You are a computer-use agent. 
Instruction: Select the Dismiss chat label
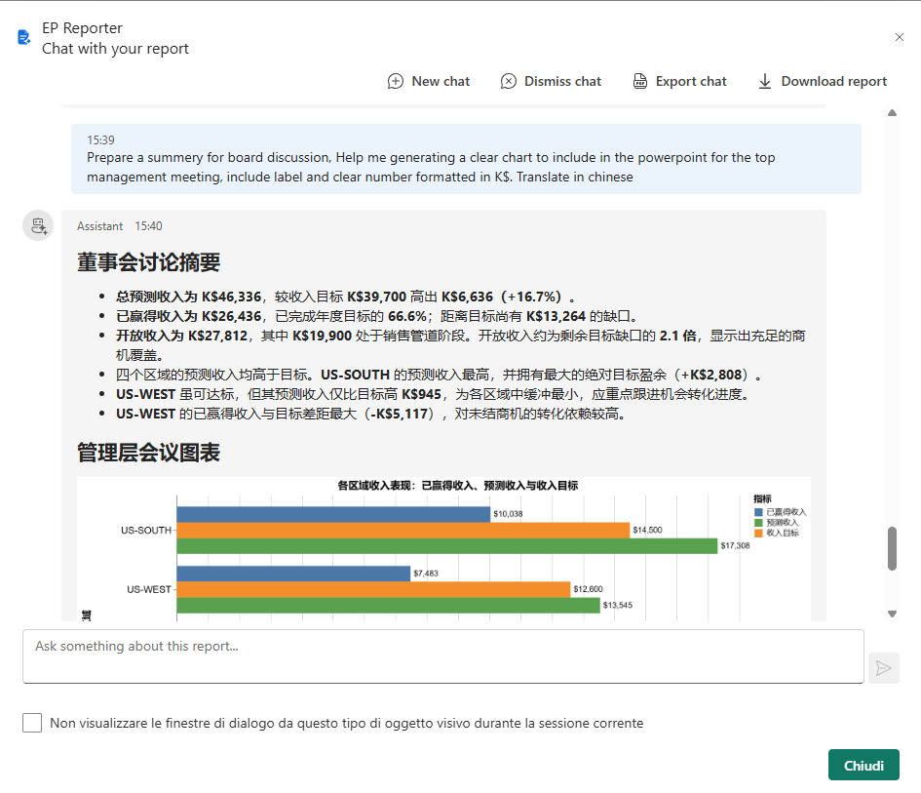point(562,81)
